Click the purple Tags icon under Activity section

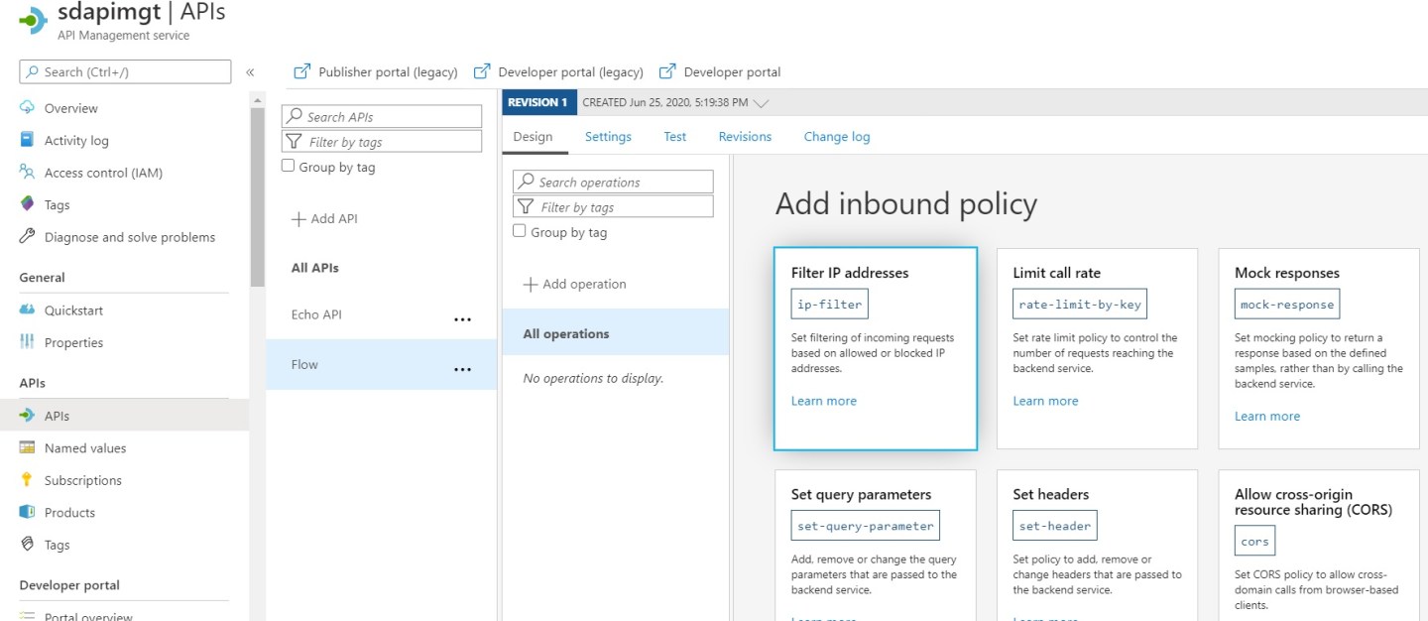click(x=27, y=204)
